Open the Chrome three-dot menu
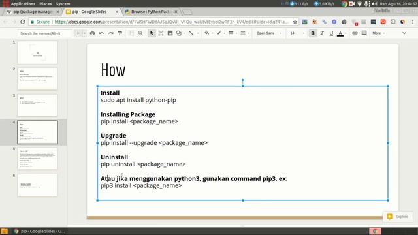This screenshot has height=235, width=418. pyautogui.click(x=412, y=22)
